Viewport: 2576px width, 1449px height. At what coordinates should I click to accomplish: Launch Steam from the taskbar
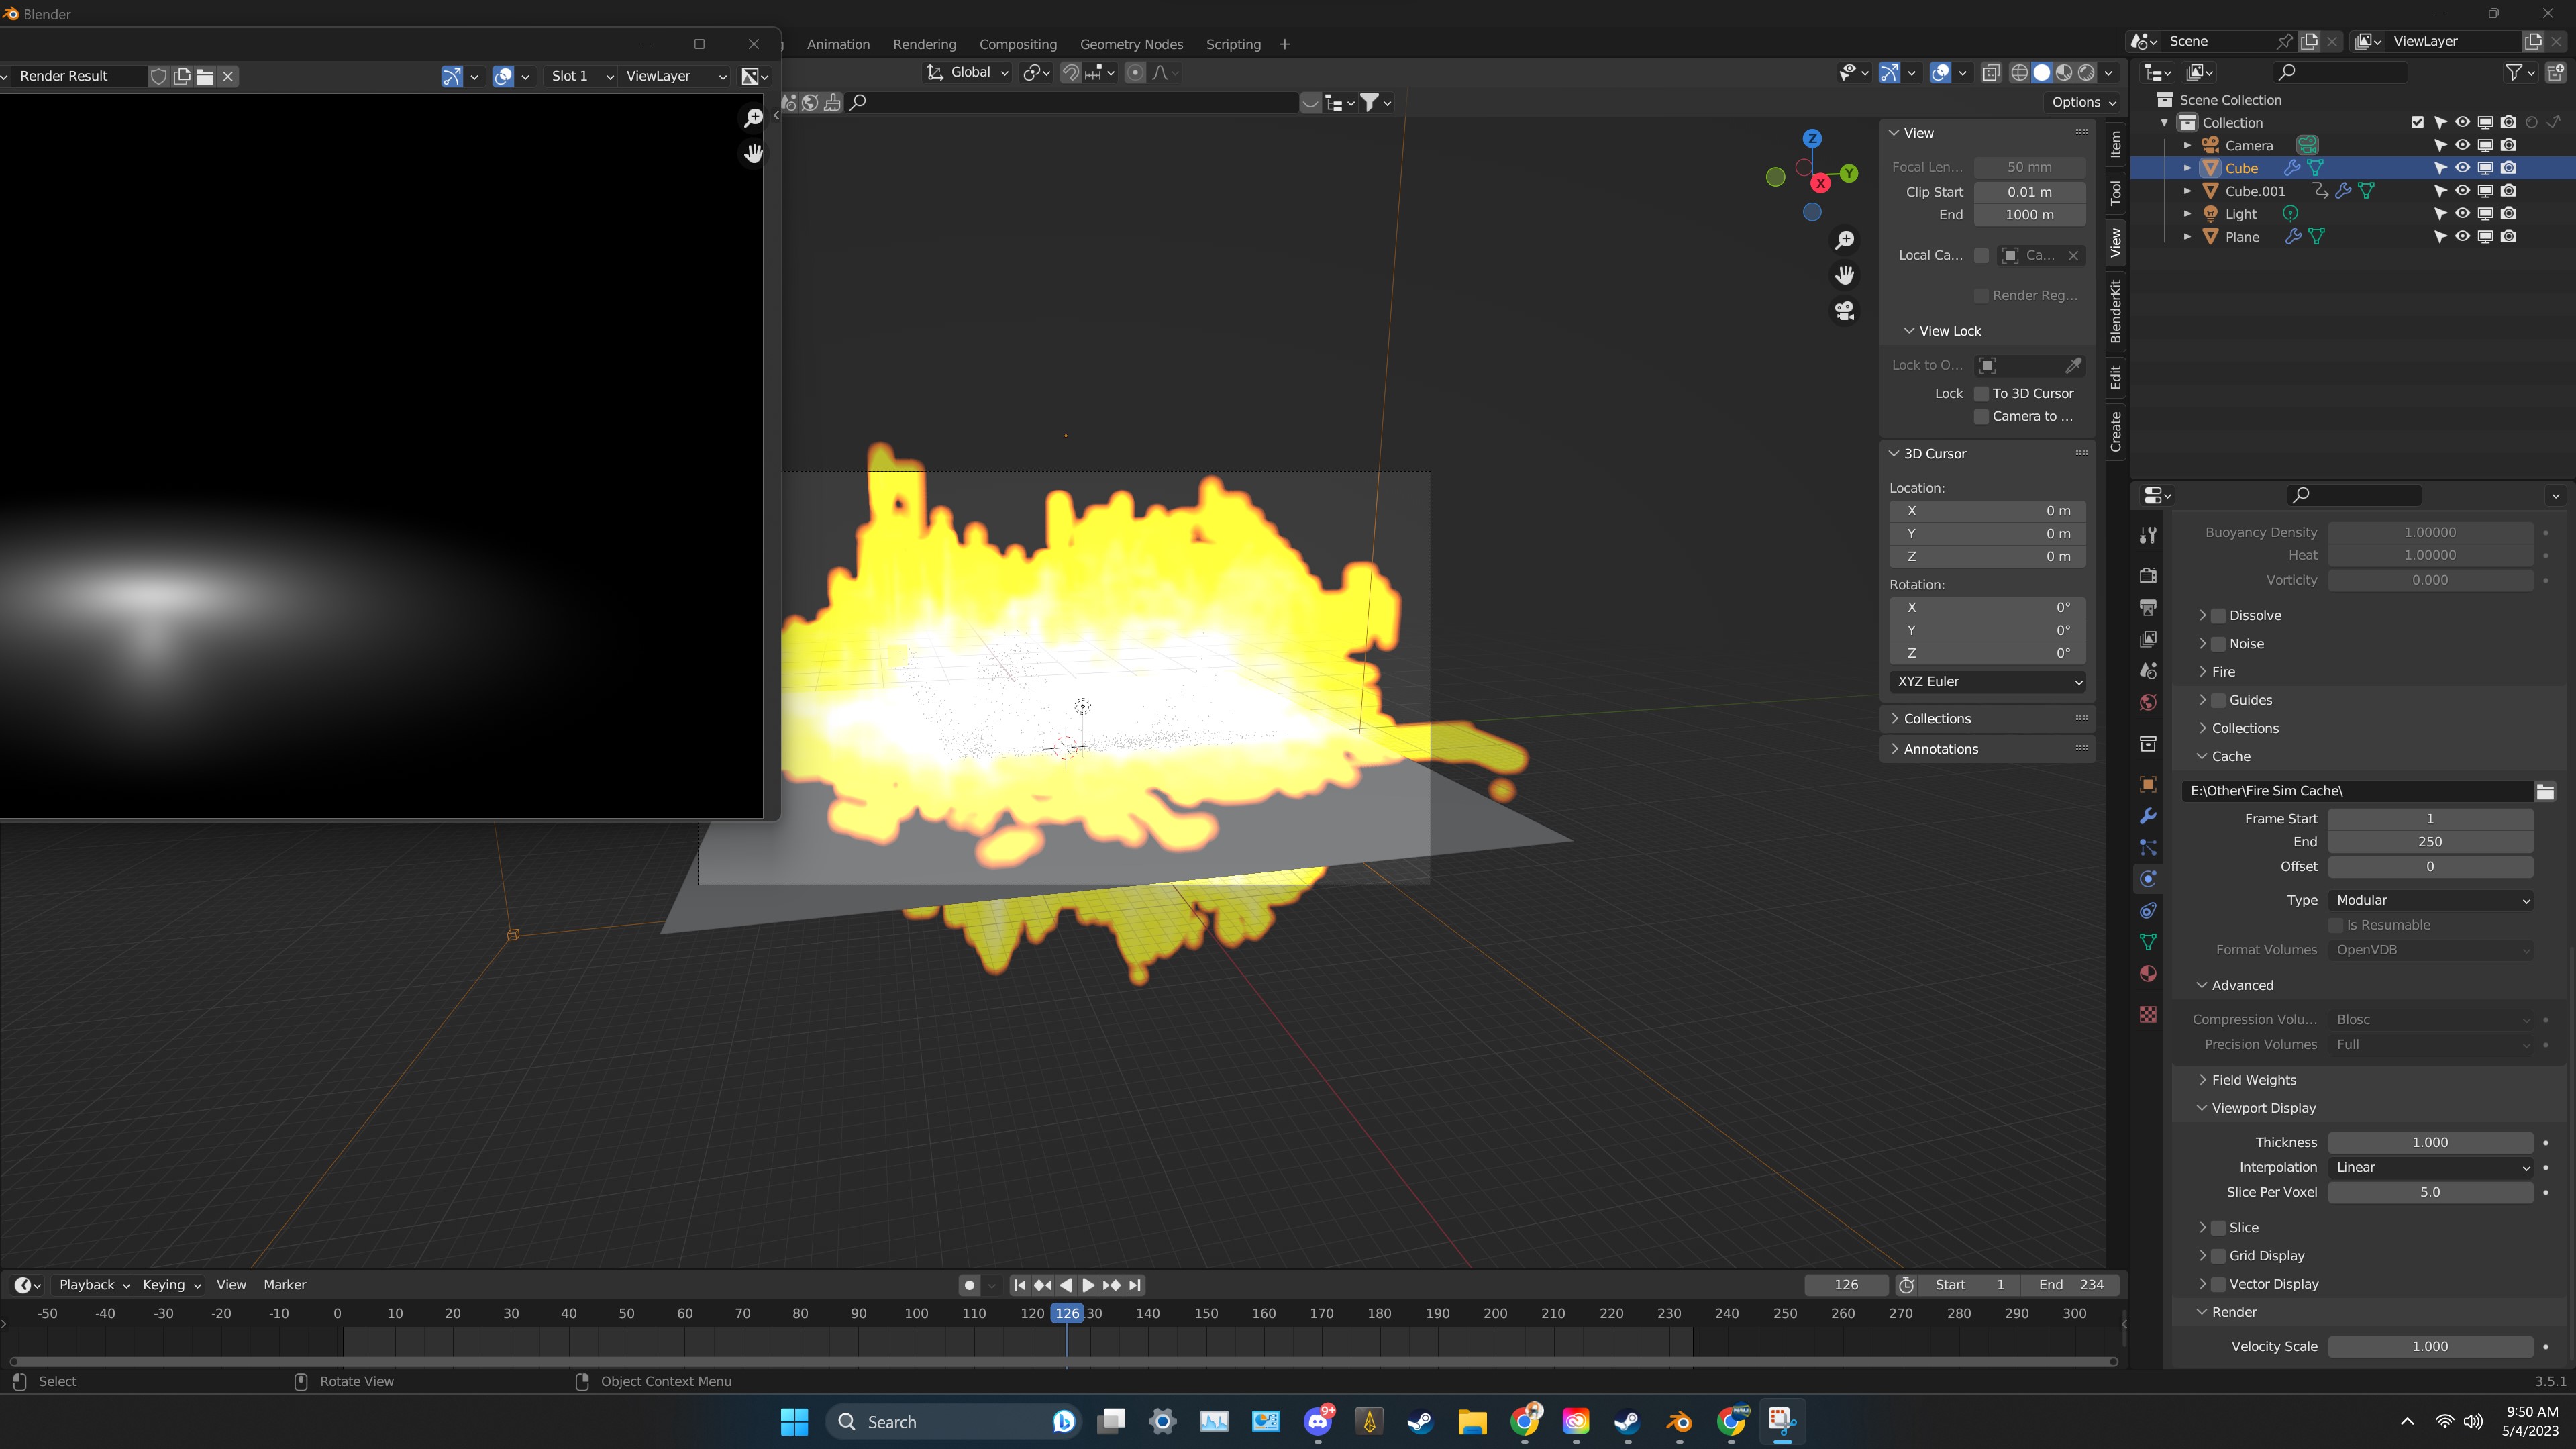[1421, 1421]
